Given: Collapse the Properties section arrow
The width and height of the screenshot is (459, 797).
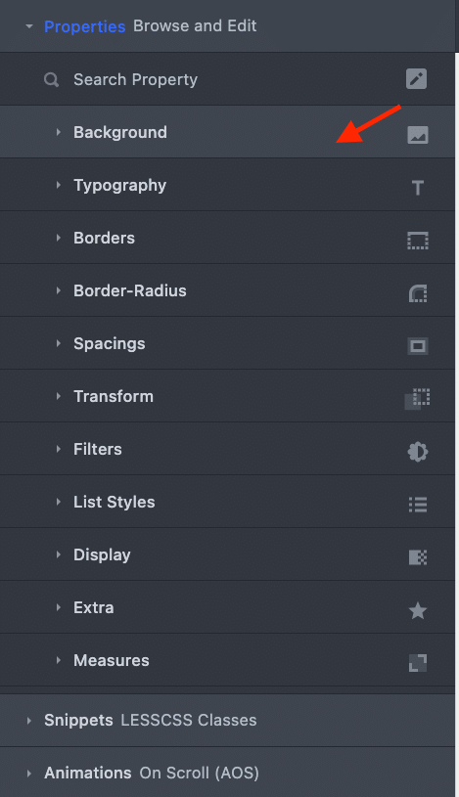Looking at the screenshot, I should pyautogui.click(x=29, y=26).
